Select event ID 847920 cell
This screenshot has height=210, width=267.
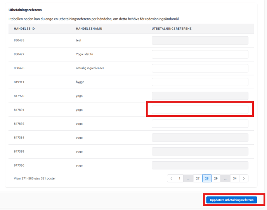19,96
